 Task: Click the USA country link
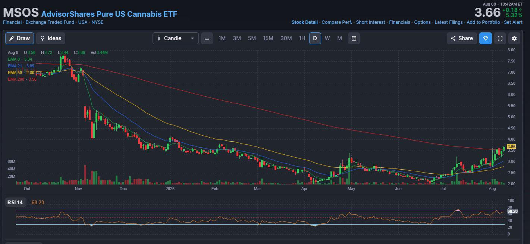83,22
